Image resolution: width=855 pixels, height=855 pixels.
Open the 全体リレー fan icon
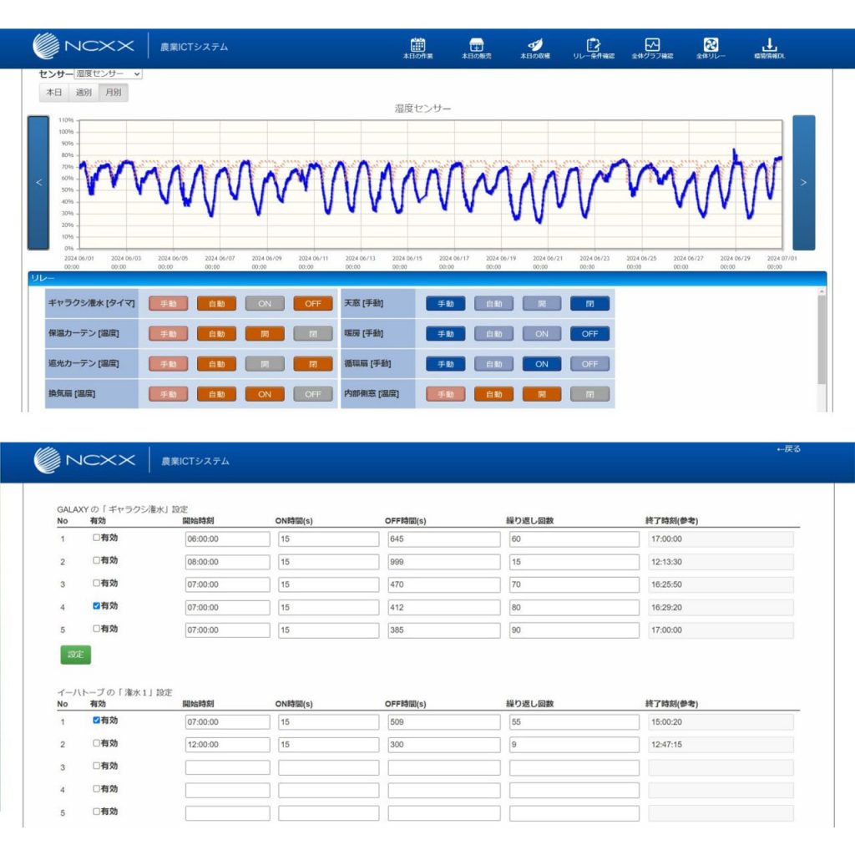point(711,47)
